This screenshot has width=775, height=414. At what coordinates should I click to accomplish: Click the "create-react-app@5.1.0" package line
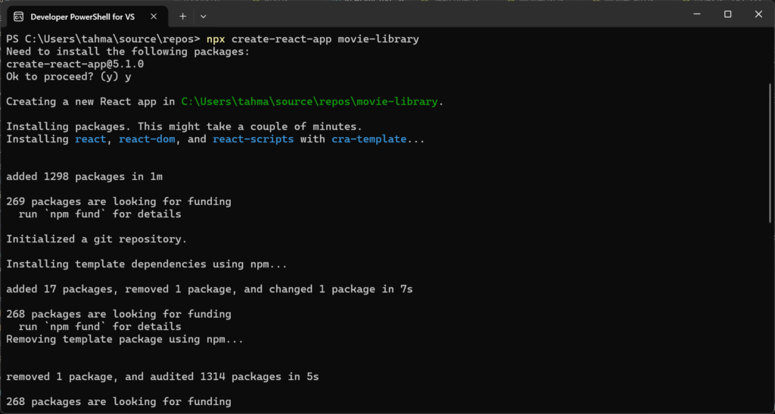(75, 64)
